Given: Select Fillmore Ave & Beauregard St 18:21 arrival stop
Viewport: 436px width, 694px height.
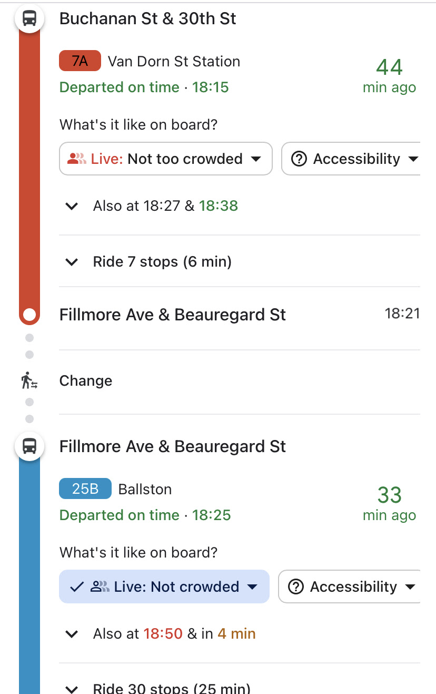Looking at the screenshot, I should click(240, 315).
